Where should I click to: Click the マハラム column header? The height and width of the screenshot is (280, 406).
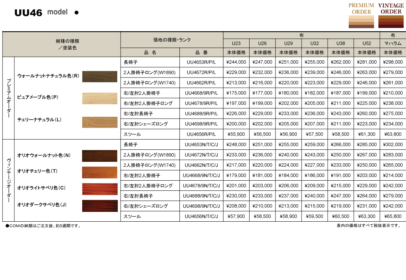(393, 43)
